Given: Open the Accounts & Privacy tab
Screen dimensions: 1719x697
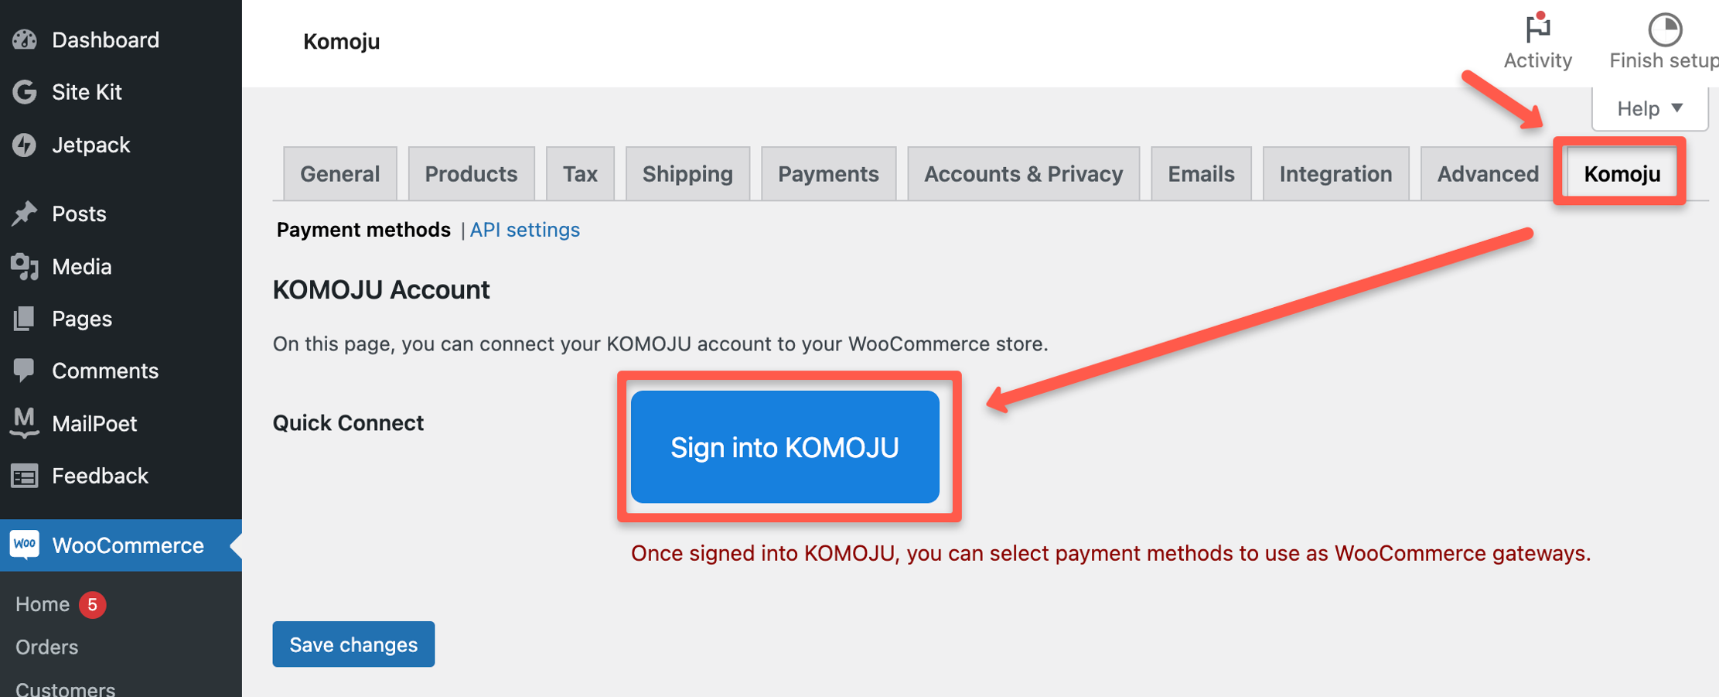Looking at the screenshot, I should (x=1023, y=174).
